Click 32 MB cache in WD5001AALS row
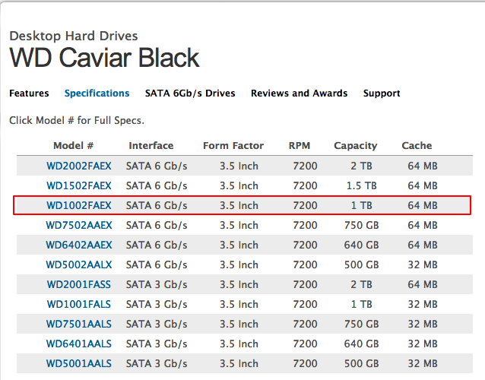The image size is (485, 380). coord(423,364)
